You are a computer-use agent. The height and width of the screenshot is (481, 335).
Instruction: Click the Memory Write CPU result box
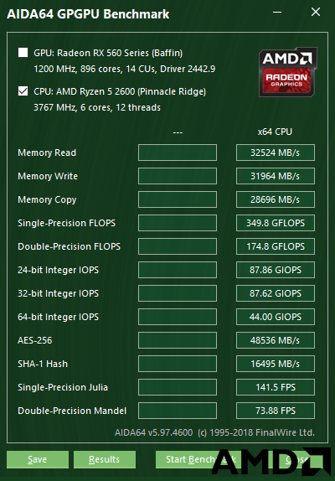[276, 176]
